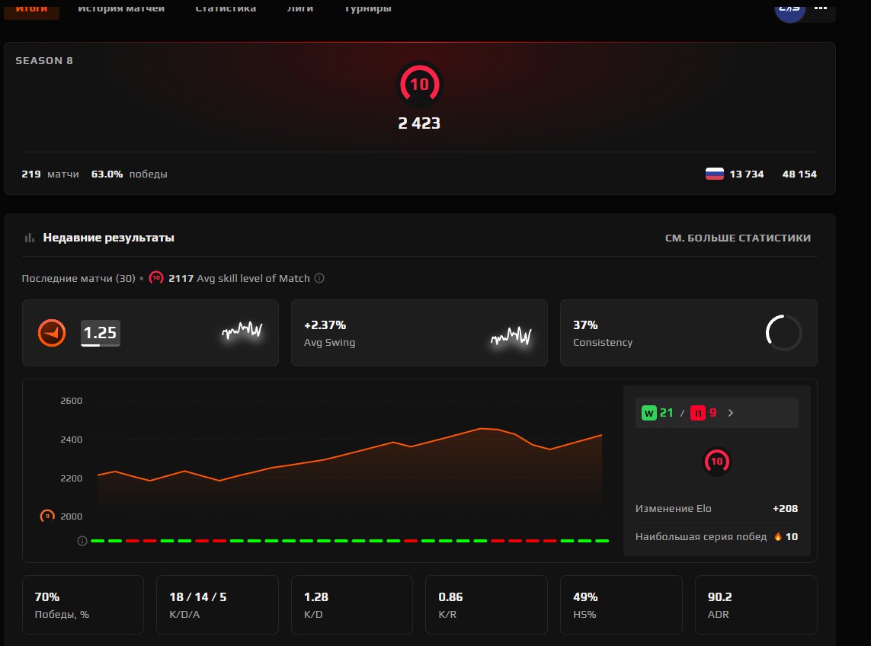The width and height of the screenshot is (871, 646).
Task: Click the level 10 badge in the side panel
Action: tap(716, 462)
